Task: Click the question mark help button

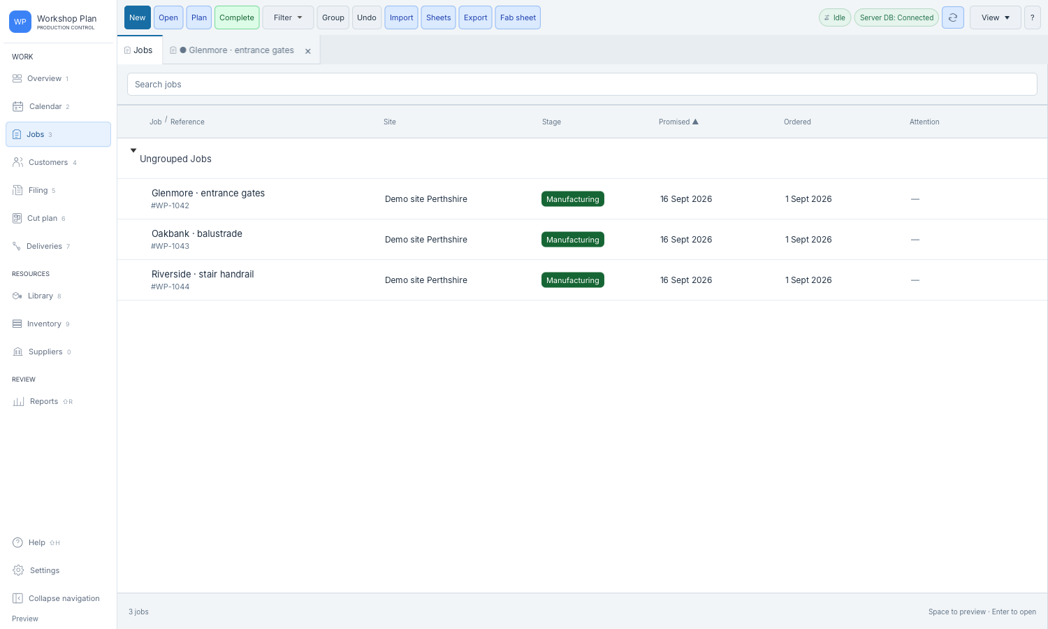Action: tap(1033, 17)
